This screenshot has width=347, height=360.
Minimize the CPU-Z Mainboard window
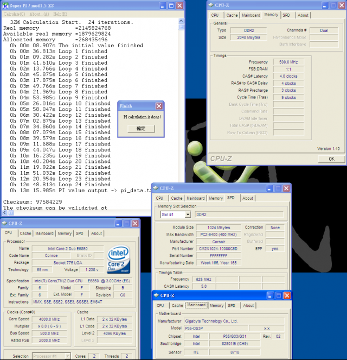(x=270, y=295)
